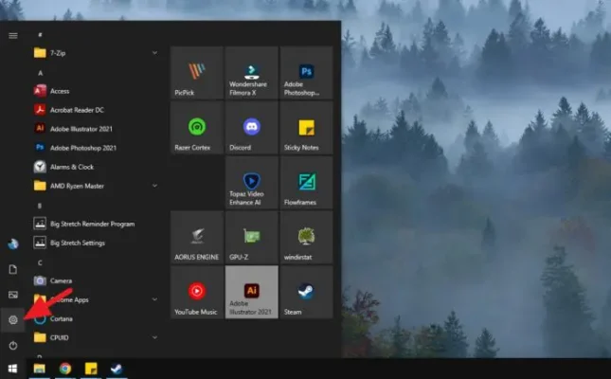Screen dimensions: 611x379
Task: Open Steam on taskbar
Action: (x=117, y=369)
